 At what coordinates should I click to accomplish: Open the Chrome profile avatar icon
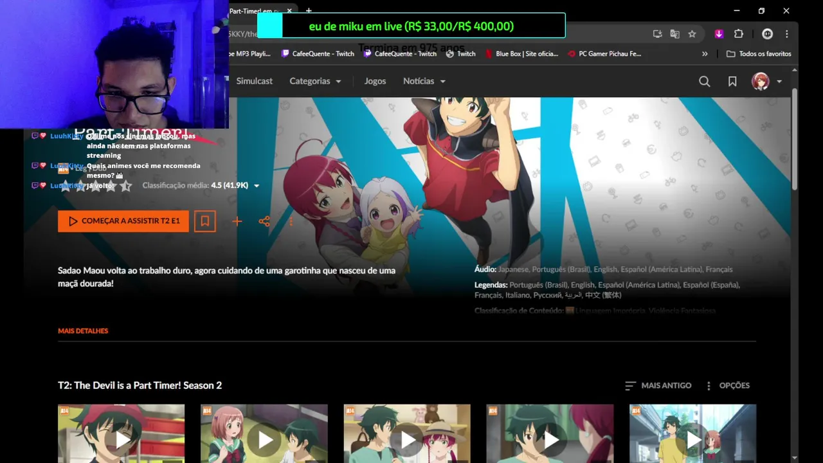point(767,34)
